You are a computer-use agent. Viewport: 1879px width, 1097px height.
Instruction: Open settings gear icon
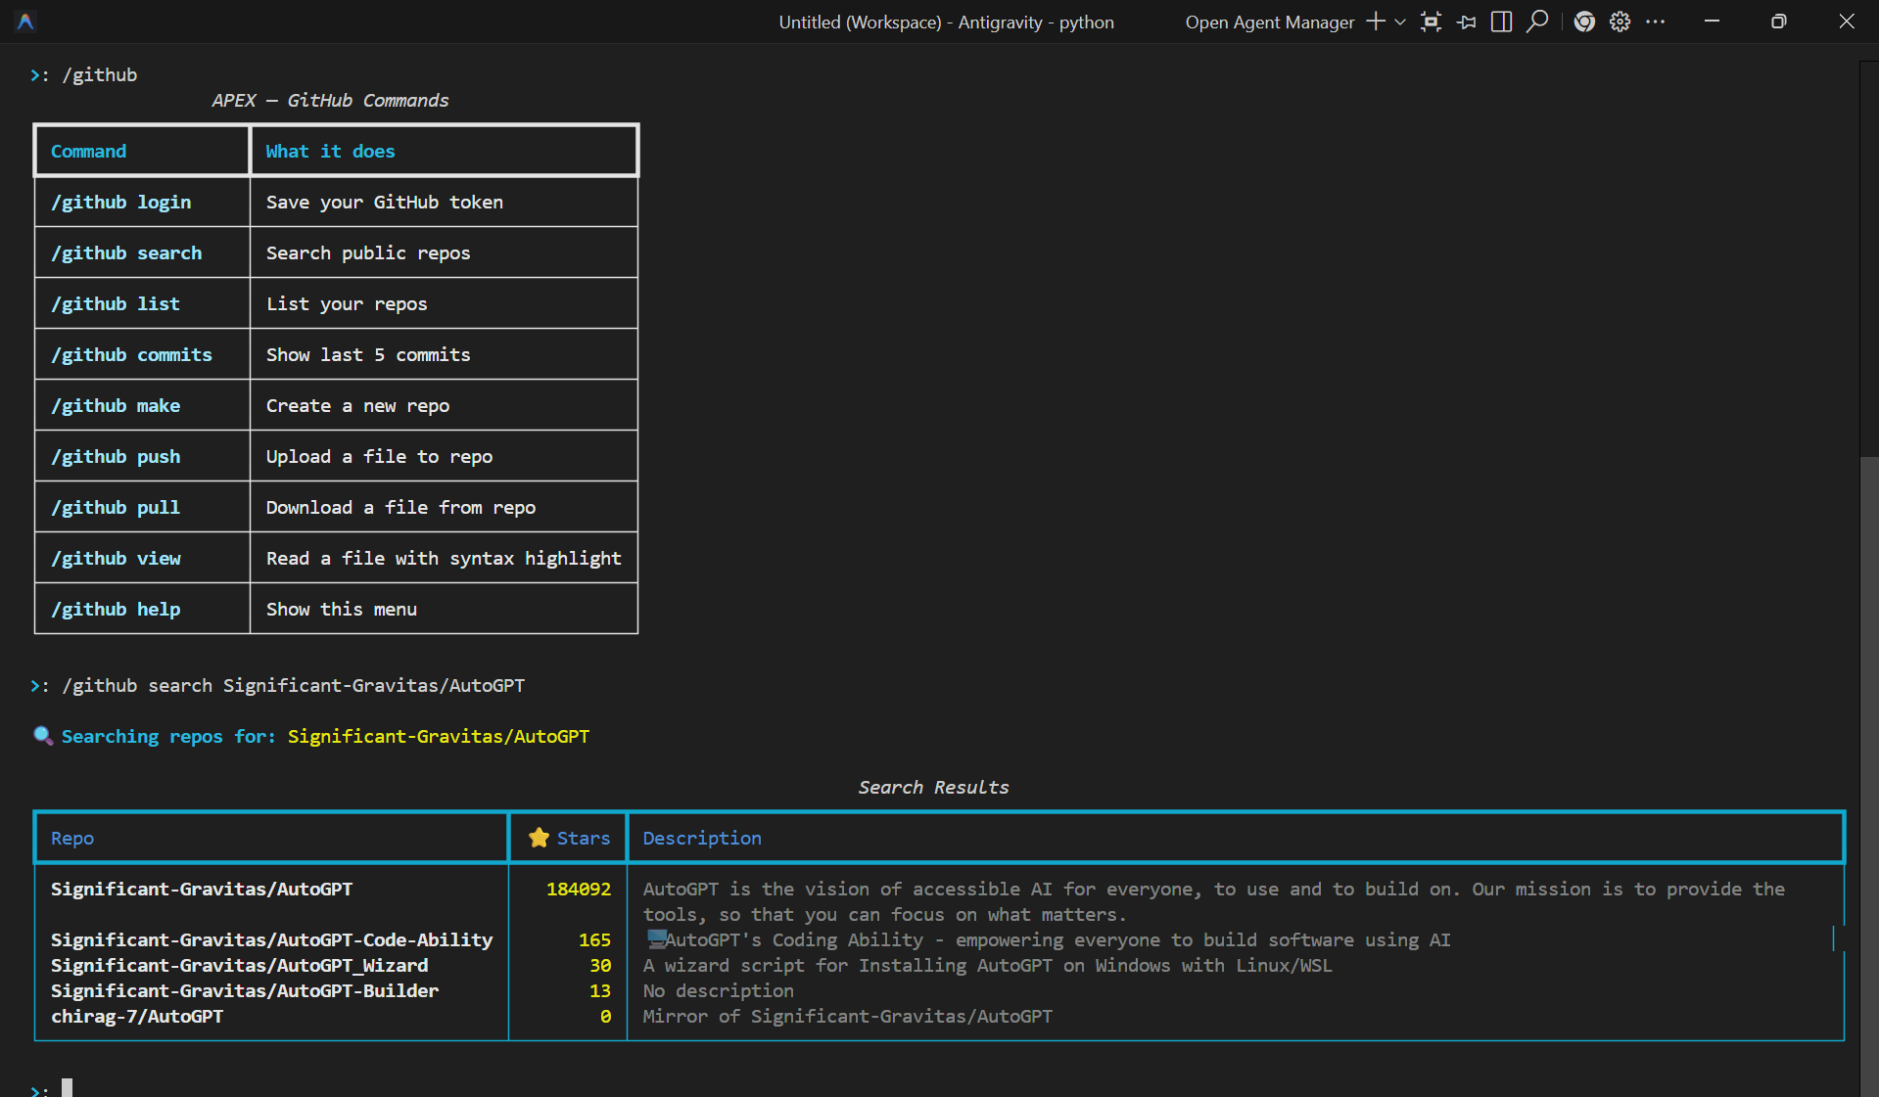pos(1620,22)
